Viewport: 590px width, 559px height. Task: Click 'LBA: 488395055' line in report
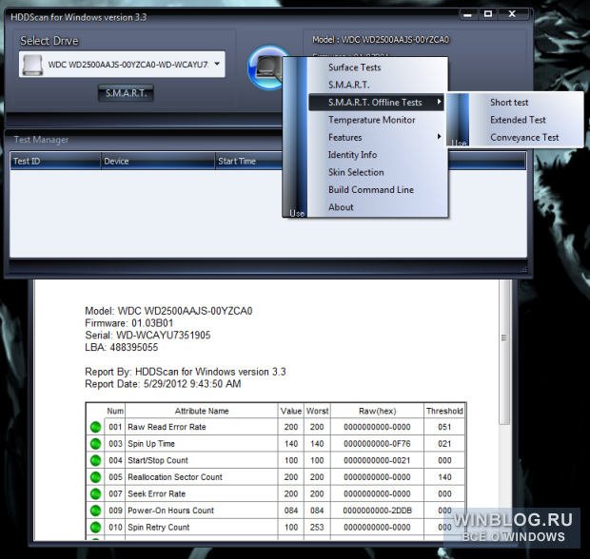(x=121, y=347)
